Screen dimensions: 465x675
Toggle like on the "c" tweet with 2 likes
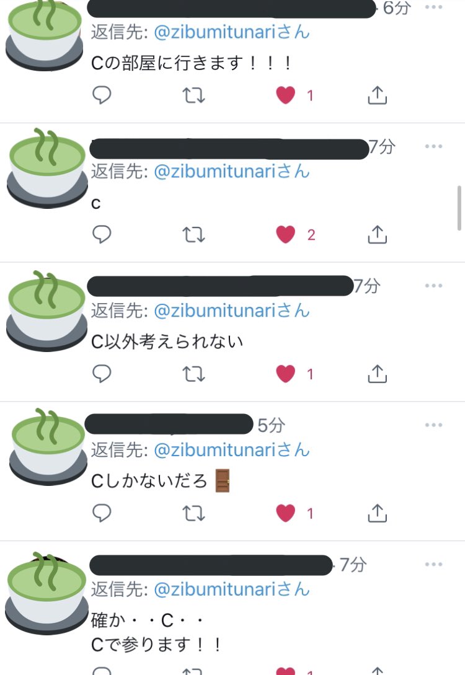pyautogui.click(x=285, y=235)
